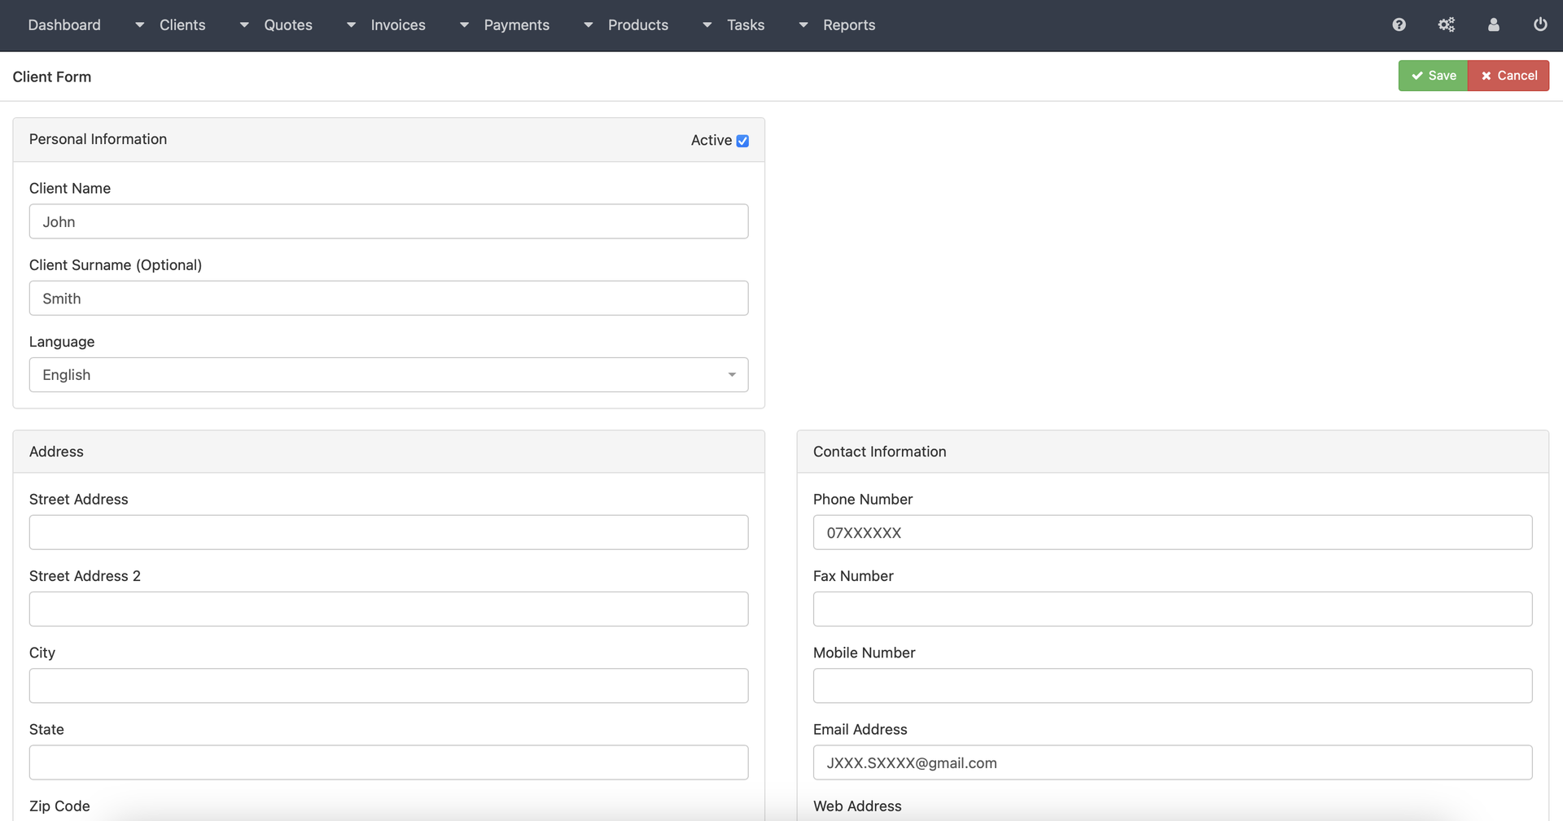
Task: Click the power logout icon
Action: pyautogui.click(x=1540, y=24)
